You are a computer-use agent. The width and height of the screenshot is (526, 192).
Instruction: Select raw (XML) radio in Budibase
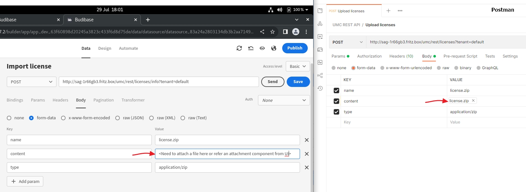coord(151,118)
